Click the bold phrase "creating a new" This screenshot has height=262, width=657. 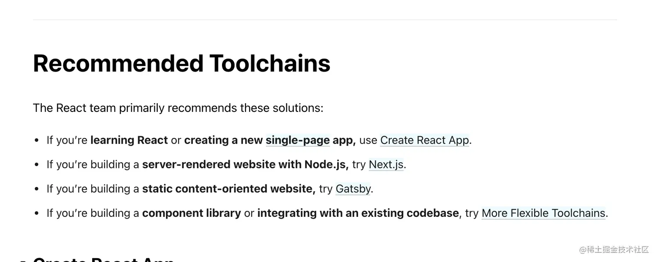pos(223,140)
